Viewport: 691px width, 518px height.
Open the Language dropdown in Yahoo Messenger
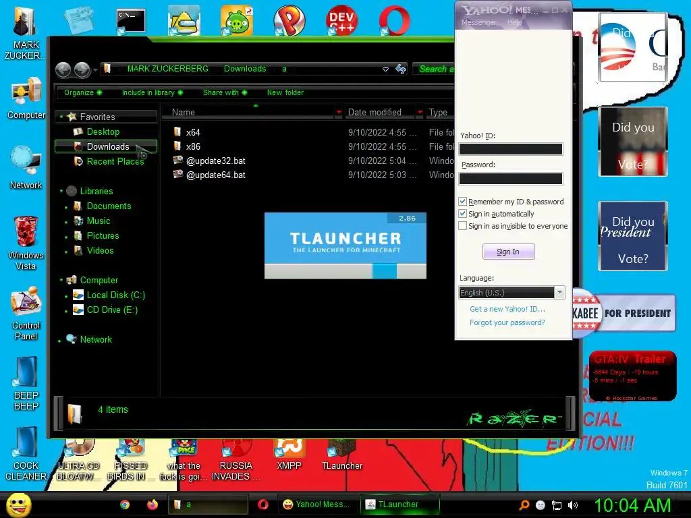pos(559,293)
